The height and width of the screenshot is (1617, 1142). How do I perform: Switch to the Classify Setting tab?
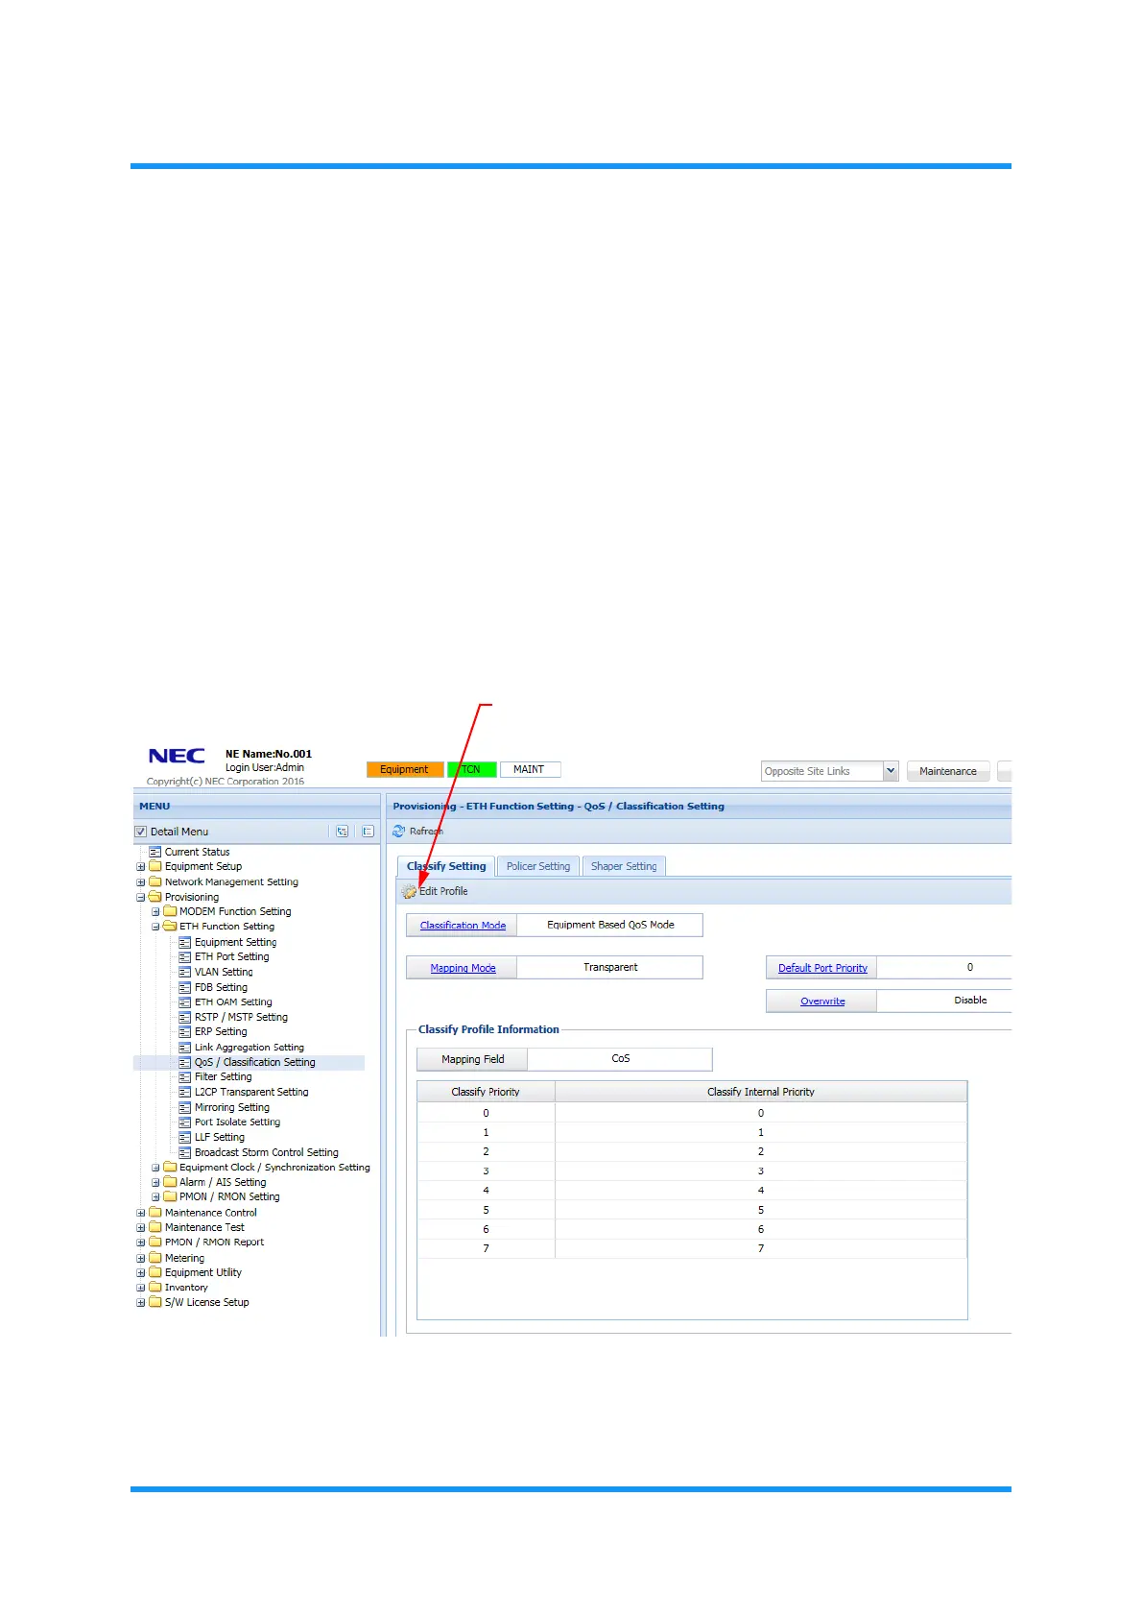[446, 866]
